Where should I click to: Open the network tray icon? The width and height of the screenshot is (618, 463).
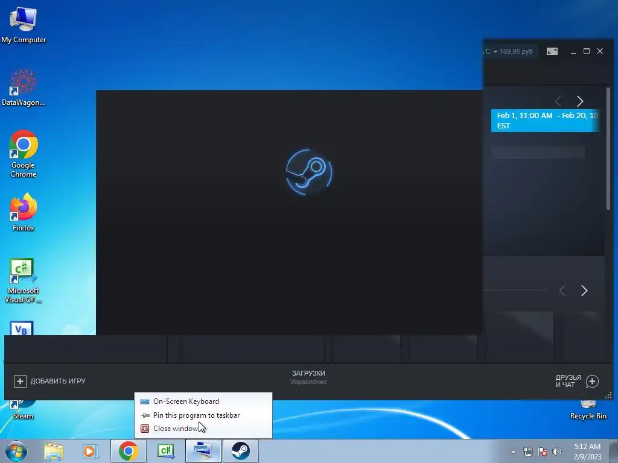527,452
